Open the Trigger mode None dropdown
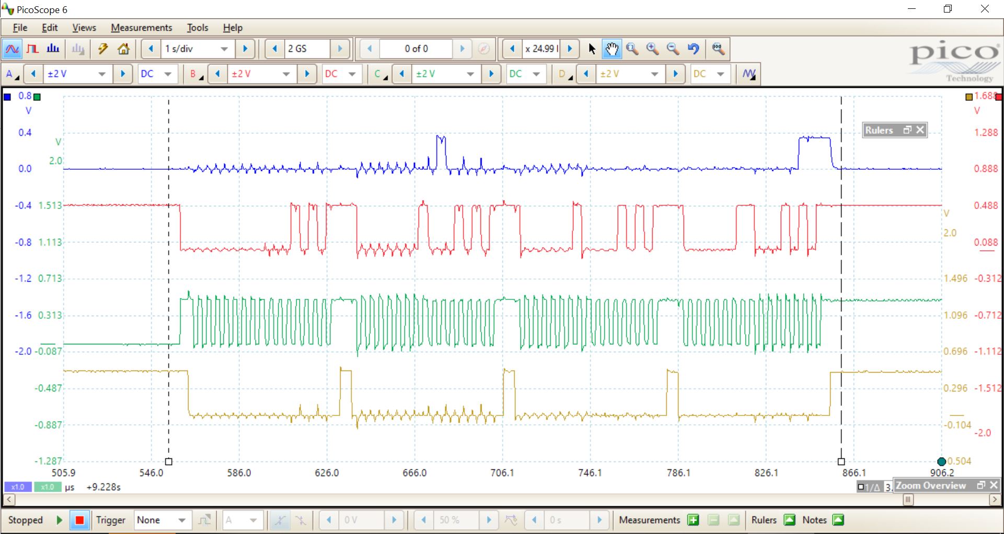 181,520
